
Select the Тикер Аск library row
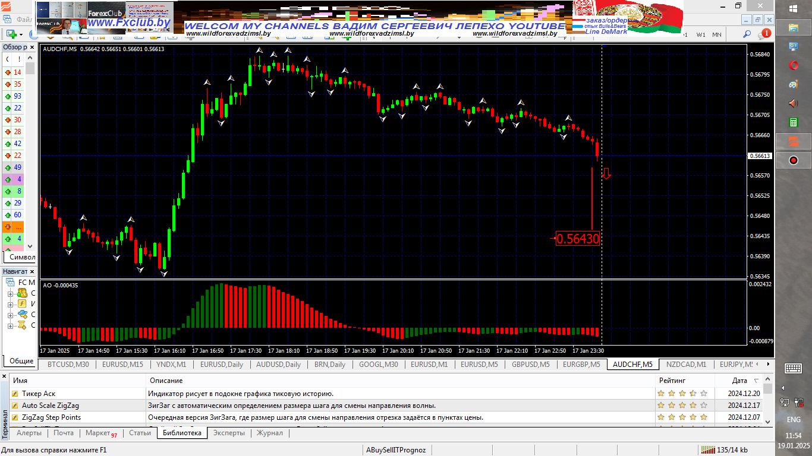coord(386,393)
